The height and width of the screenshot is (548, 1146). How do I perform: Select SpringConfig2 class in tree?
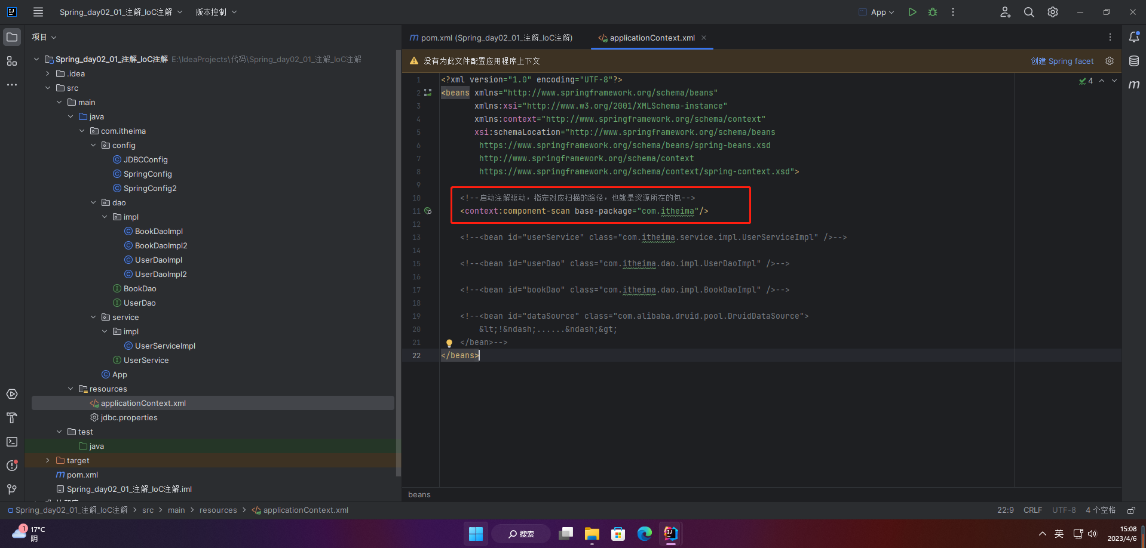tap(150, 188)
